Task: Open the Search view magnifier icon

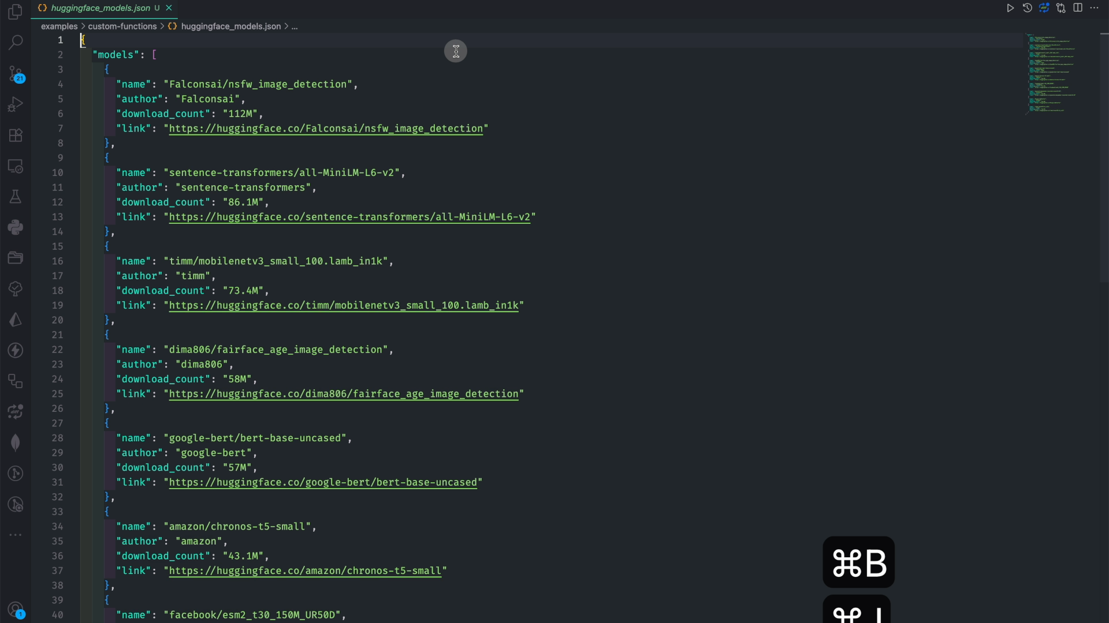Action: point(16,42)
